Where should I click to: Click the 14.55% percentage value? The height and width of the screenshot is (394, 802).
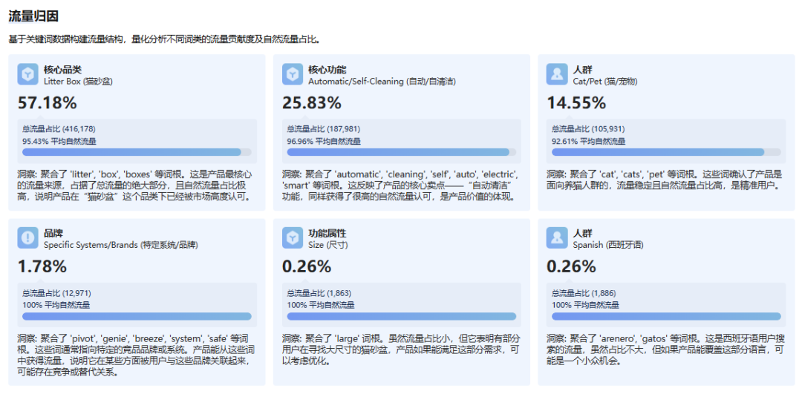tap(576, 103)
